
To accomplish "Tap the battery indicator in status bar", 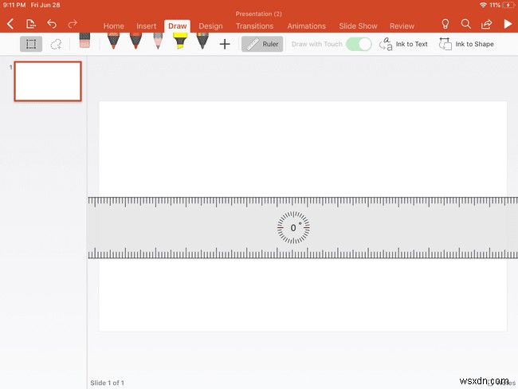I will point(508,5).
